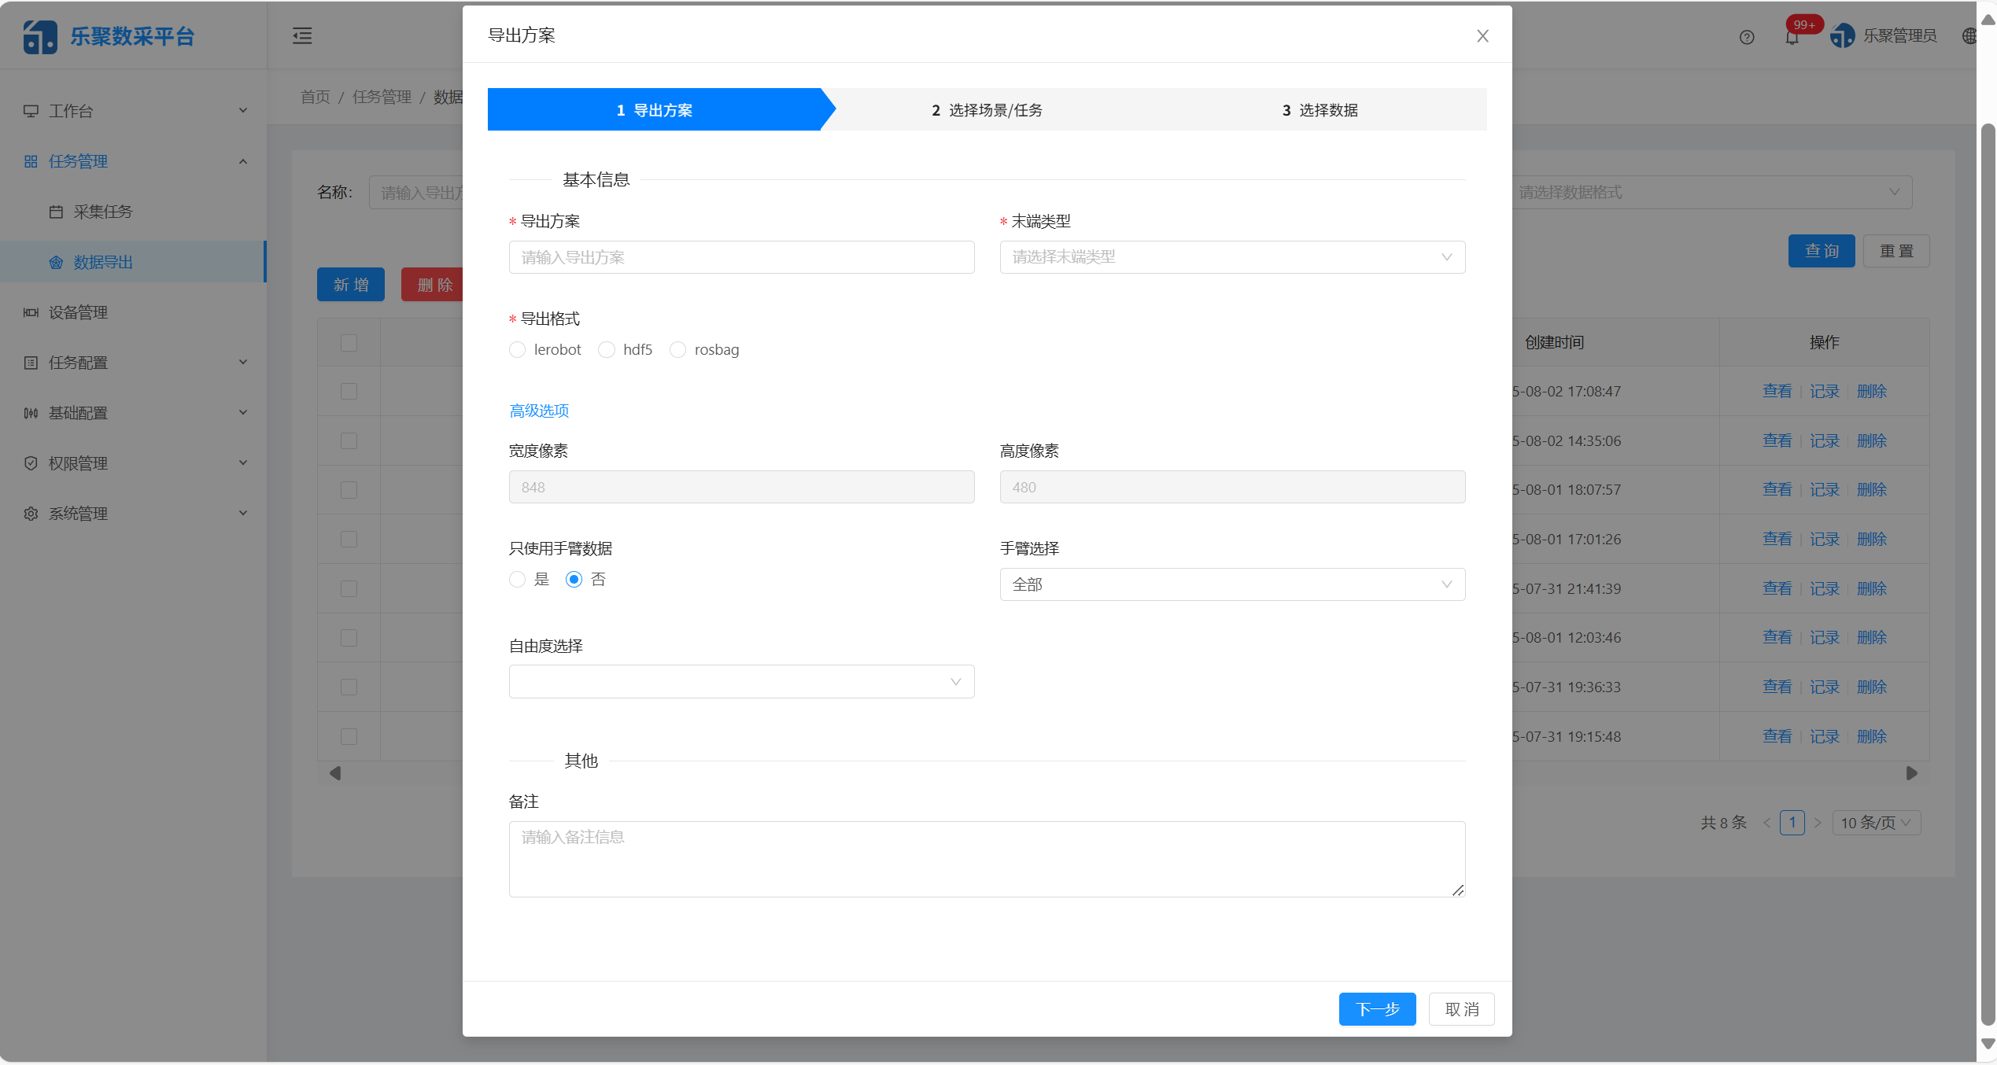1997x1065 pixels.
Task: Open the 末端类型 dropdown
Action: coord(1231,257)
